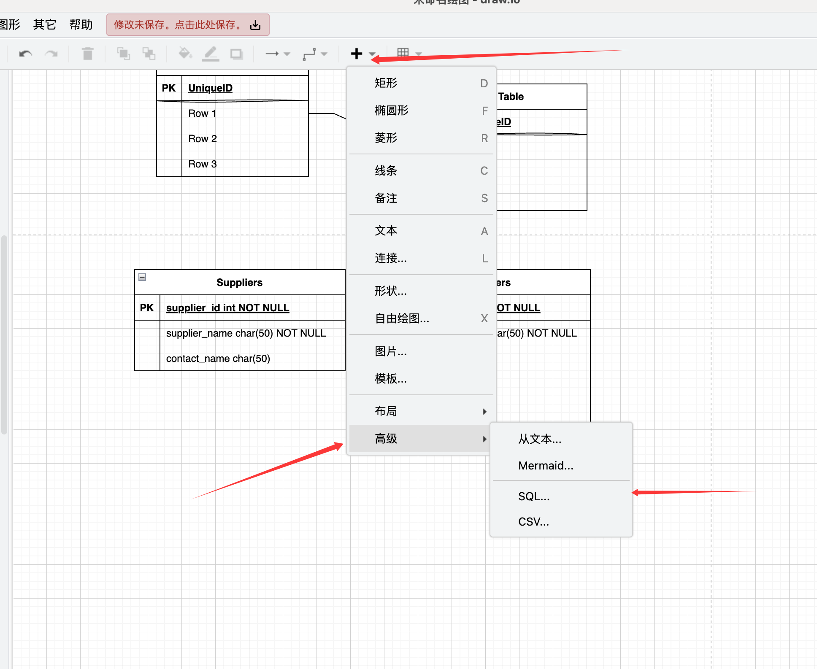Click the redo arrow icon

(51, 54)
